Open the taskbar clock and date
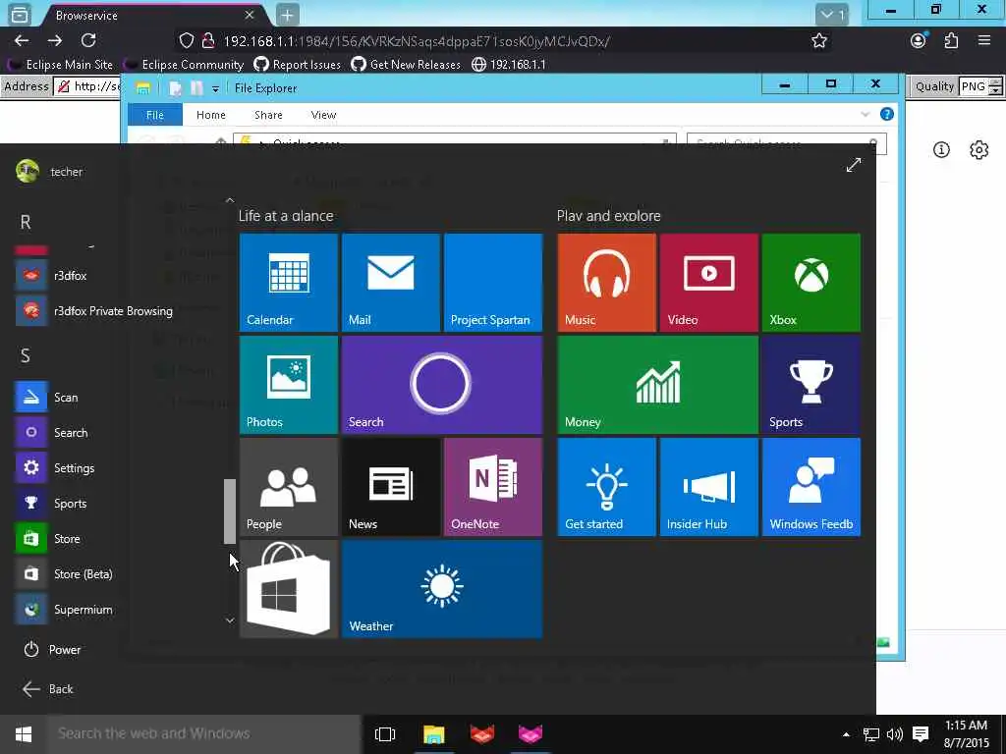Image resolution: width=1006 pixels, height=754 pixels. 967,734
